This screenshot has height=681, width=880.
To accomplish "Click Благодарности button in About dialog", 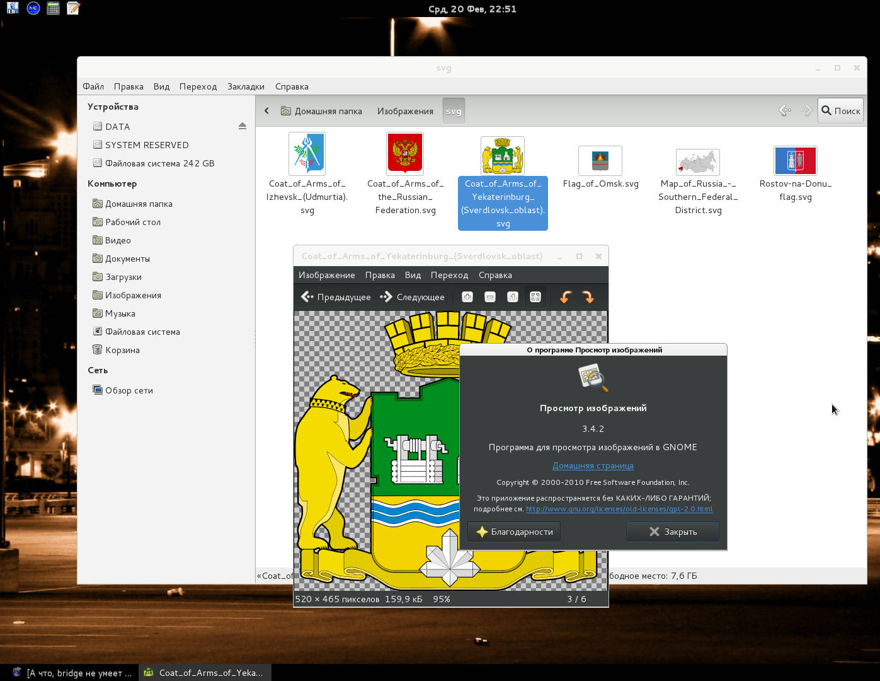I will point(514,532).
